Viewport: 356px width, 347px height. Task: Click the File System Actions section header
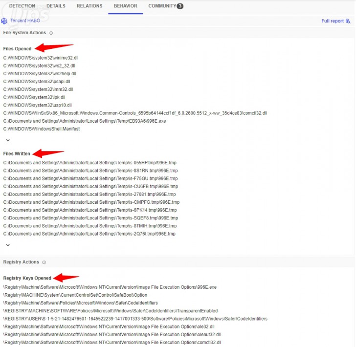point(24,33)
